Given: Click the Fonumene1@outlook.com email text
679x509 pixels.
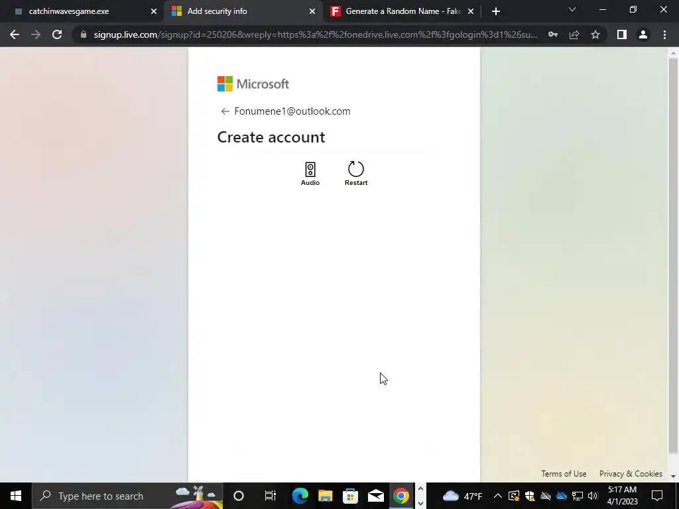Looking at the screenshot, I should click(292, 111).
